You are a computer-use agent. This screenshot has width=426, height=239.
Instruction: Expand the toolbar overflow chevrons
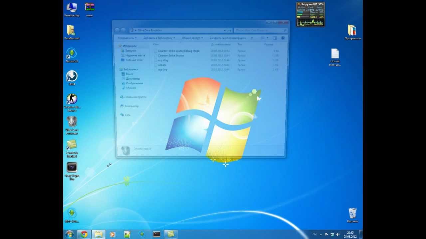click(252, 38)
